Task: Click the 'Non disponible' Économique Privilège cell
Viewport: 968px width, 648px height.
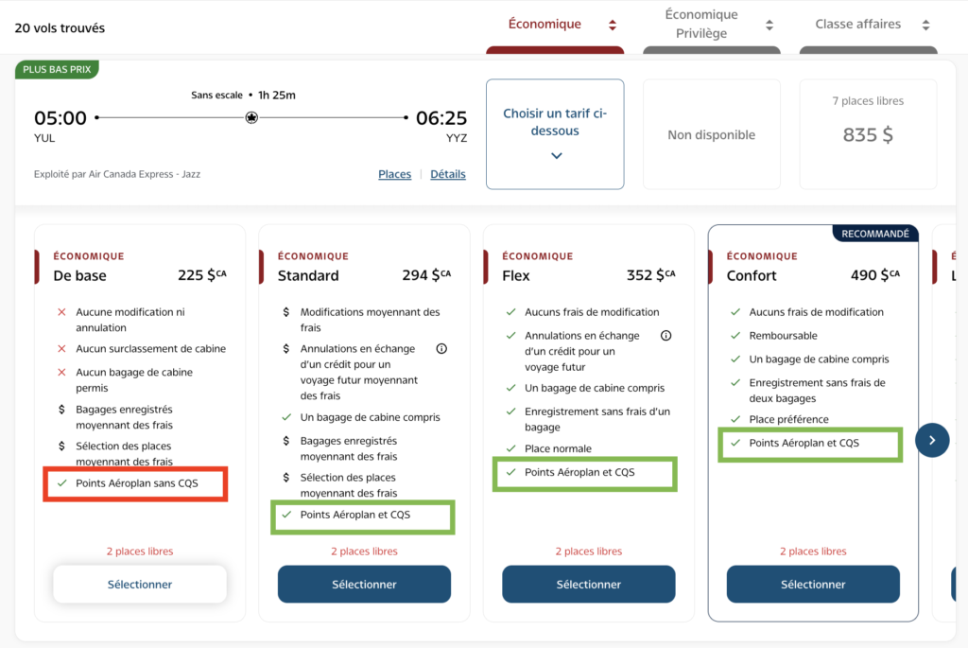Action: [712, 134]
